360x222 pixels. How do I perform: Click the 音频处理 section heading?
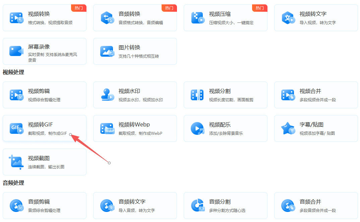point(13,183)
